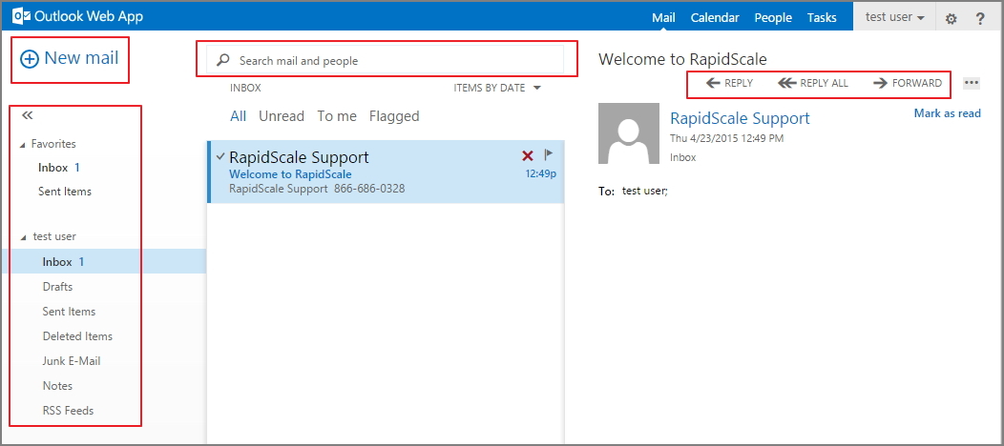
Task: Click the Reply All button
Action: pos(813,83)
